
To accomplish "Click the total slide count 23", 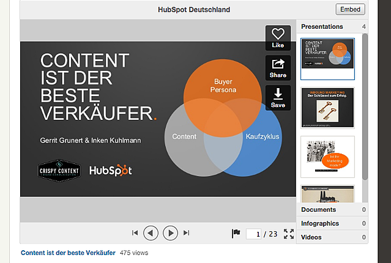I will tap(273, 234).
